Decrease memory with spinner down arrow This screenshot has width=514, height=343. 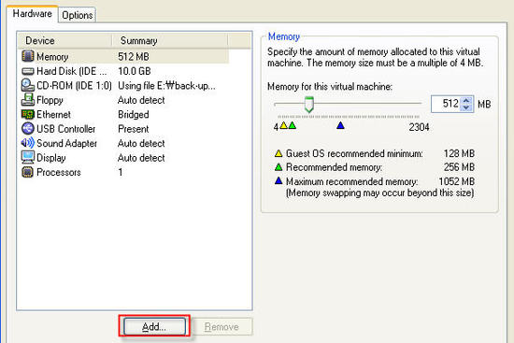point(466,107)
